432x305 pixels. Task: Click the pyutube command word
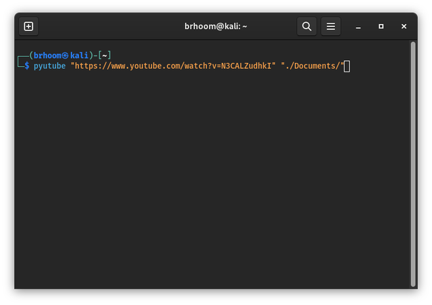(x=50, y=66)
